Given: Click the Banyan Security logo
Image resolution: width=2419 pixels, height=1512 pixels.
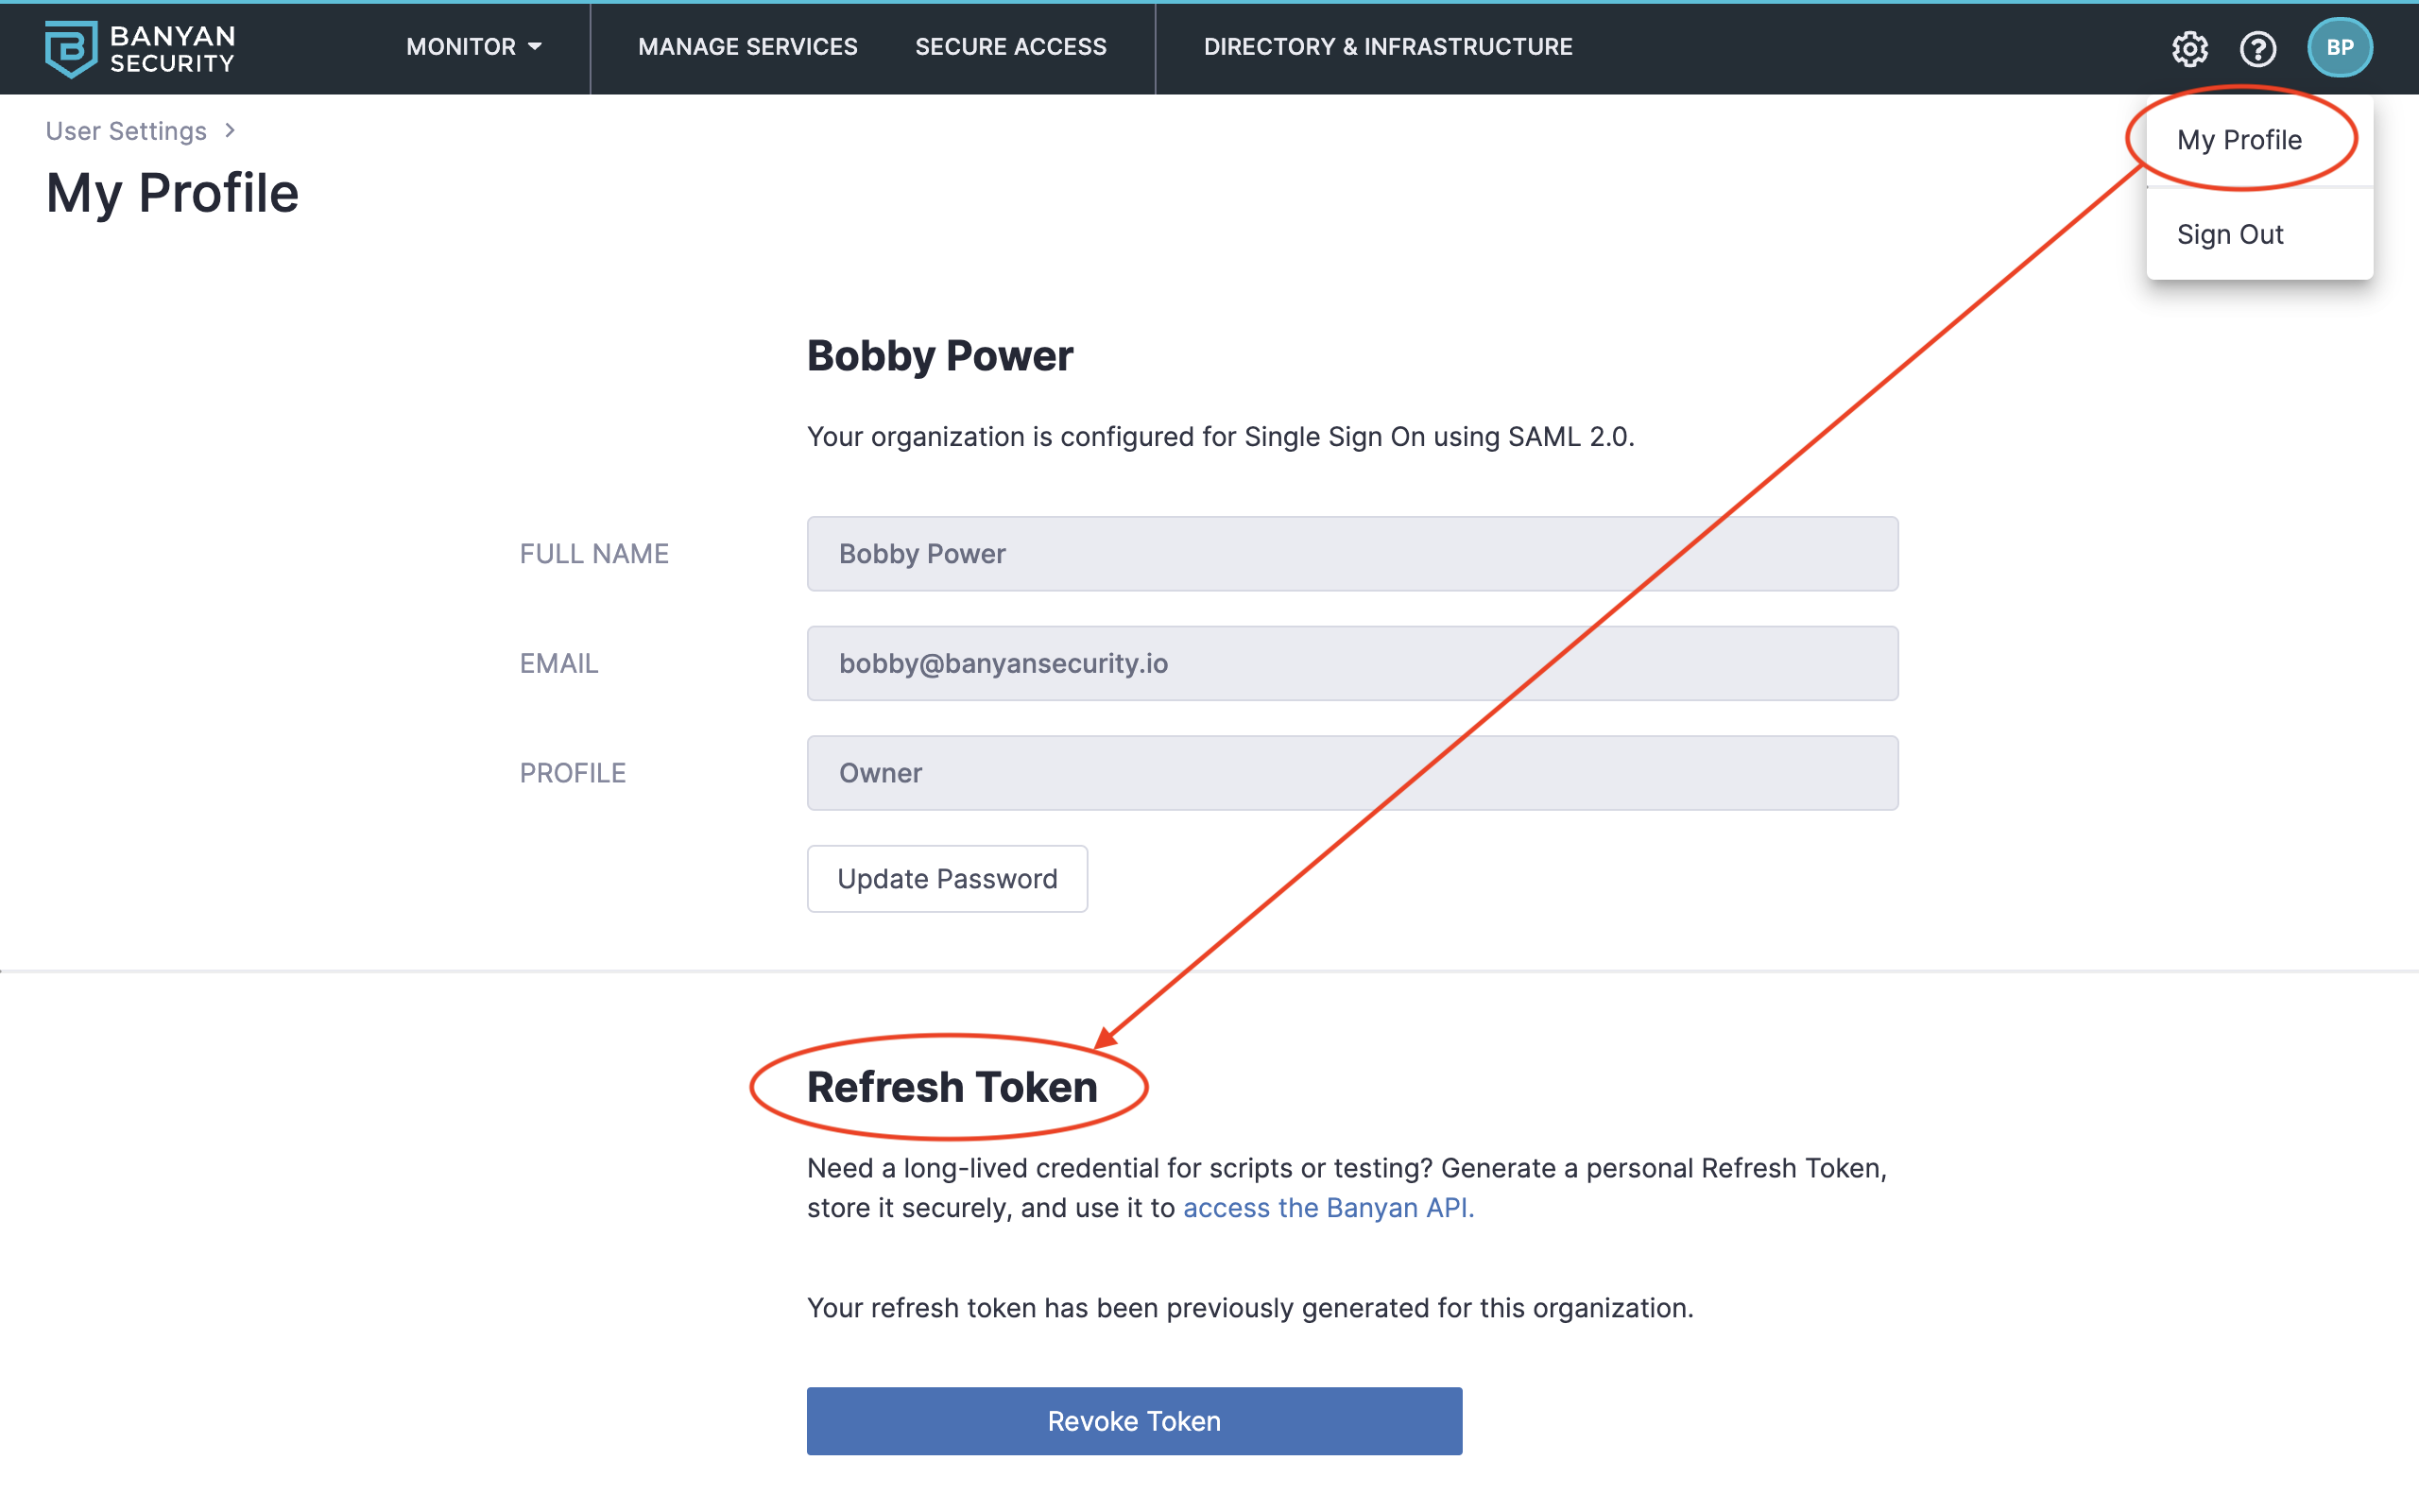Looking at the screenshot, I should tap(140, 48).
